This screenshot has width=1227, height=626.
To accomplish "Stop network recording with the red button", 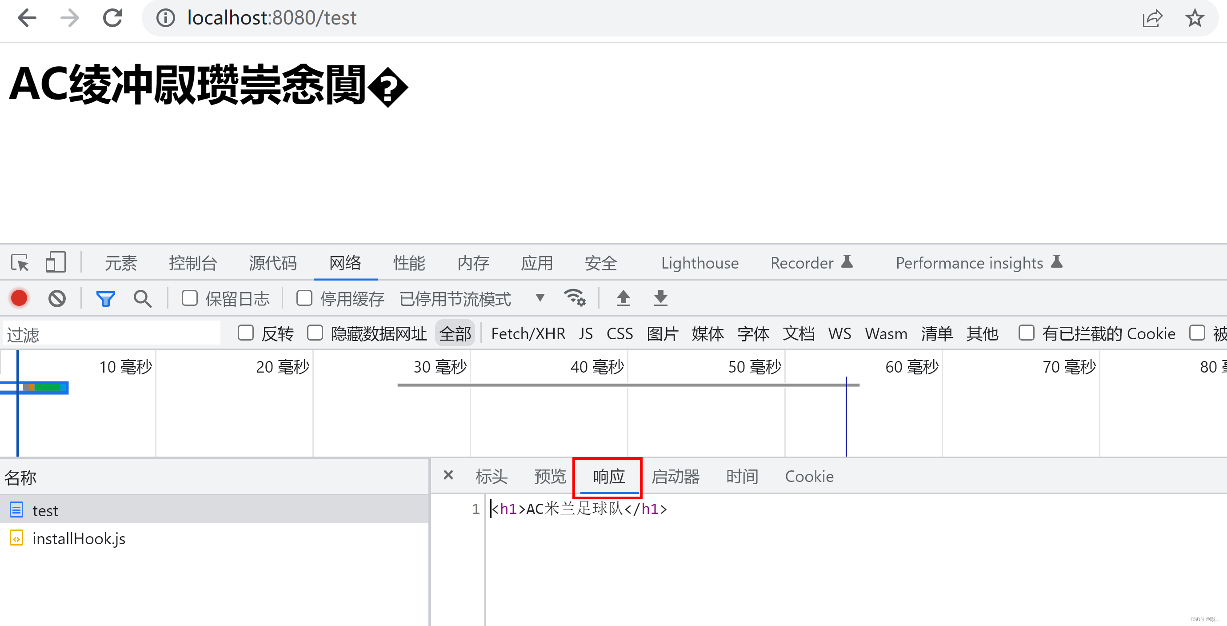I will pyautogui.click(x=19, y=298).
